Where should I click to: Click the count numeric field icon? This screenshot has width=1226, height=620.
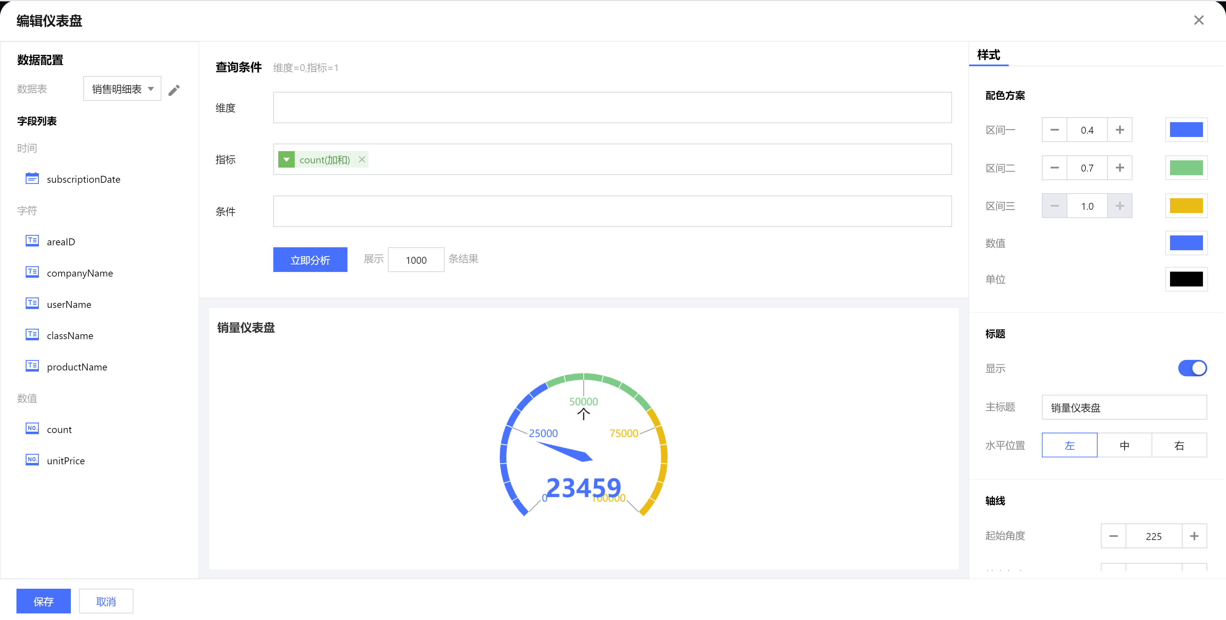pos(32,429)
